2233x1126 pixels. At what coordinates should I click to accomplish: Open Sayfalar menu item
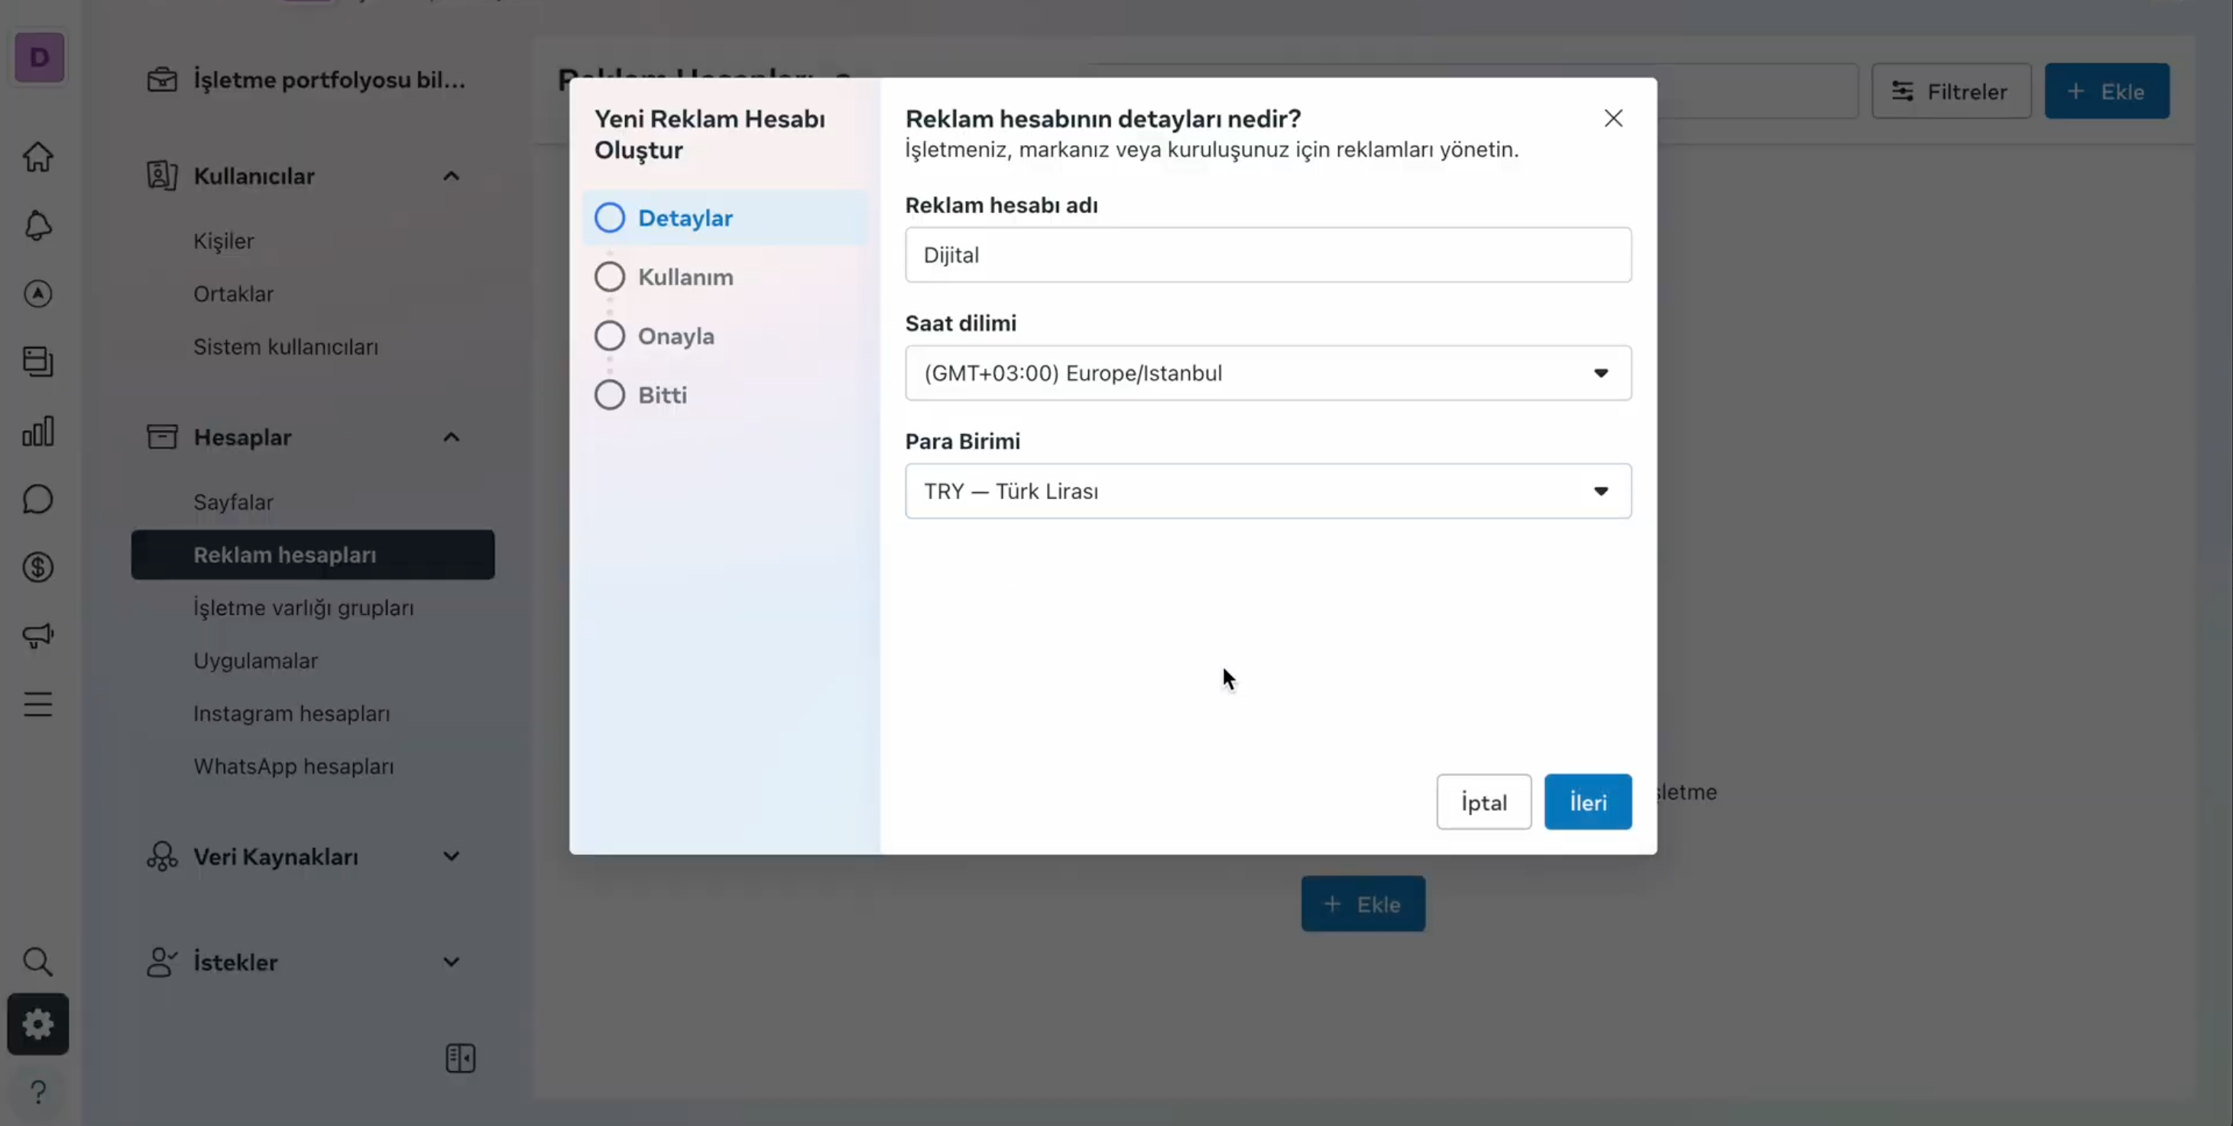click(x=233, y=502)
